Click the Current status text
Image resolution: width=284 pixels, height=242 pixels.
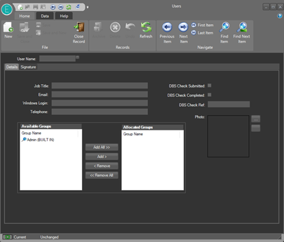20,237
